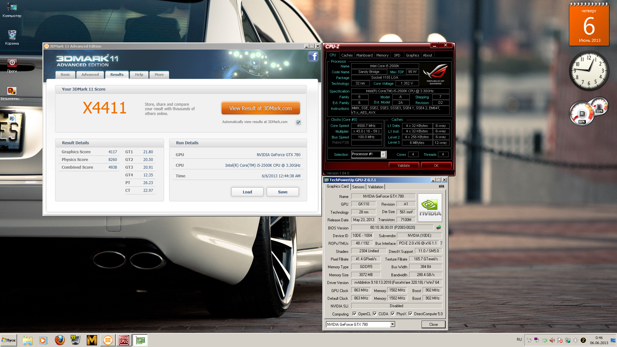617x347 pixels.
Task: Toggle the PhysX computing checkbox
Action: (393, 314)
